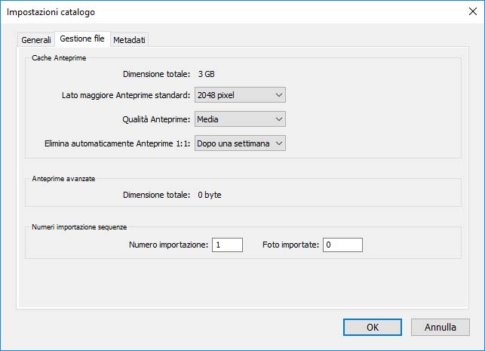Screen dimensions: 485x351
Task: Click the Numeri importazione sequenze heading
Action: (x=78, y=226)
